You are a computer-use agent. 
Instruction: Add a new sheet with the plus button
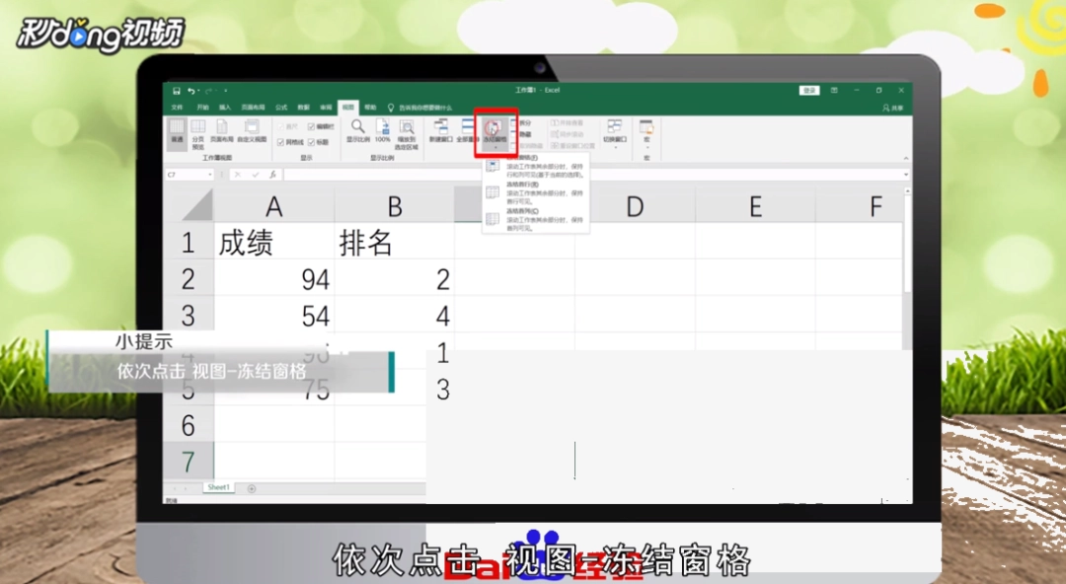click(x=252, y=488)
